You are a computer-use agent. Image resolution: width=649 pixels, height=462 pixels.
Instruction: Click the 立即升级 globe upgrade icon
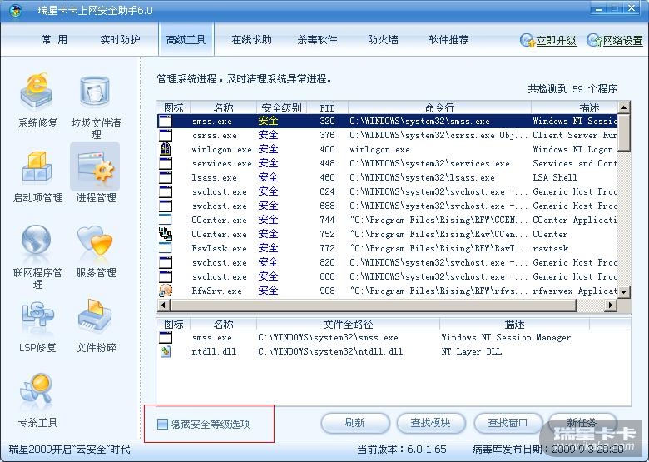pyautogui.click(x=528, y=40)
